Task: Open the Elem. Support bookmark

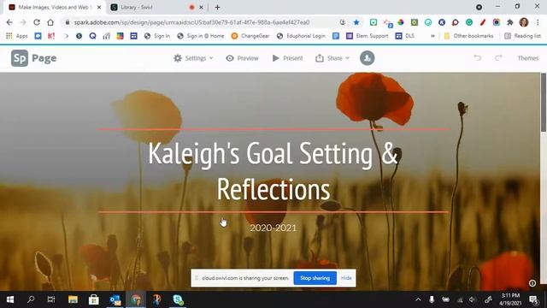Action: [x=367, y=36]
